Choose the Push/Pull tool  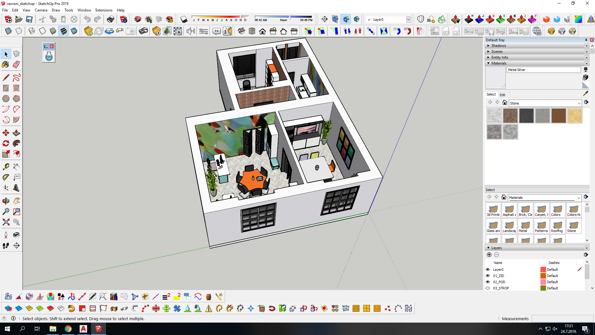tap(16, 133)
